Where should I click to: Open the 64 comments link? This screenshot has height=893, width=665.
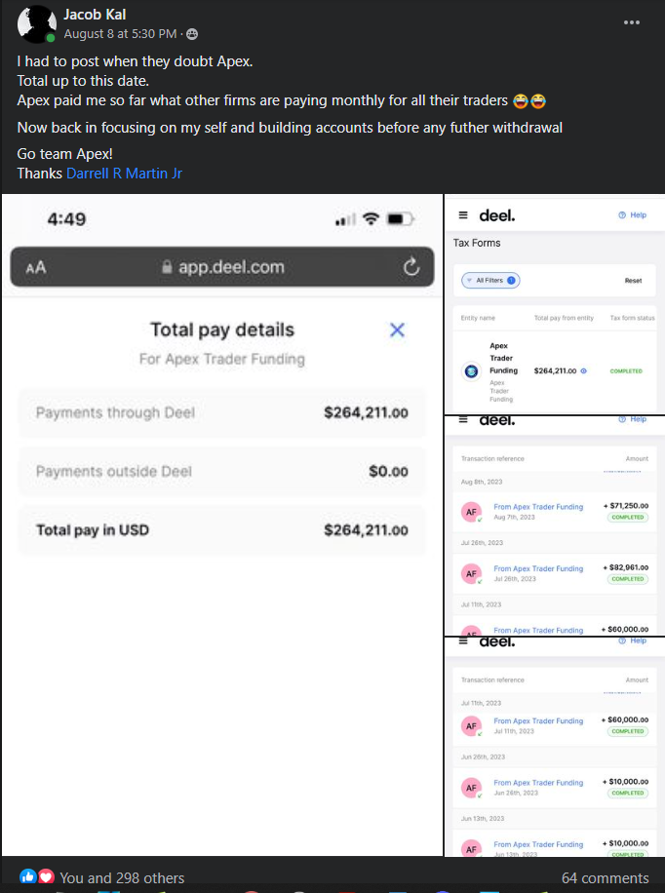tap(606, 877)
